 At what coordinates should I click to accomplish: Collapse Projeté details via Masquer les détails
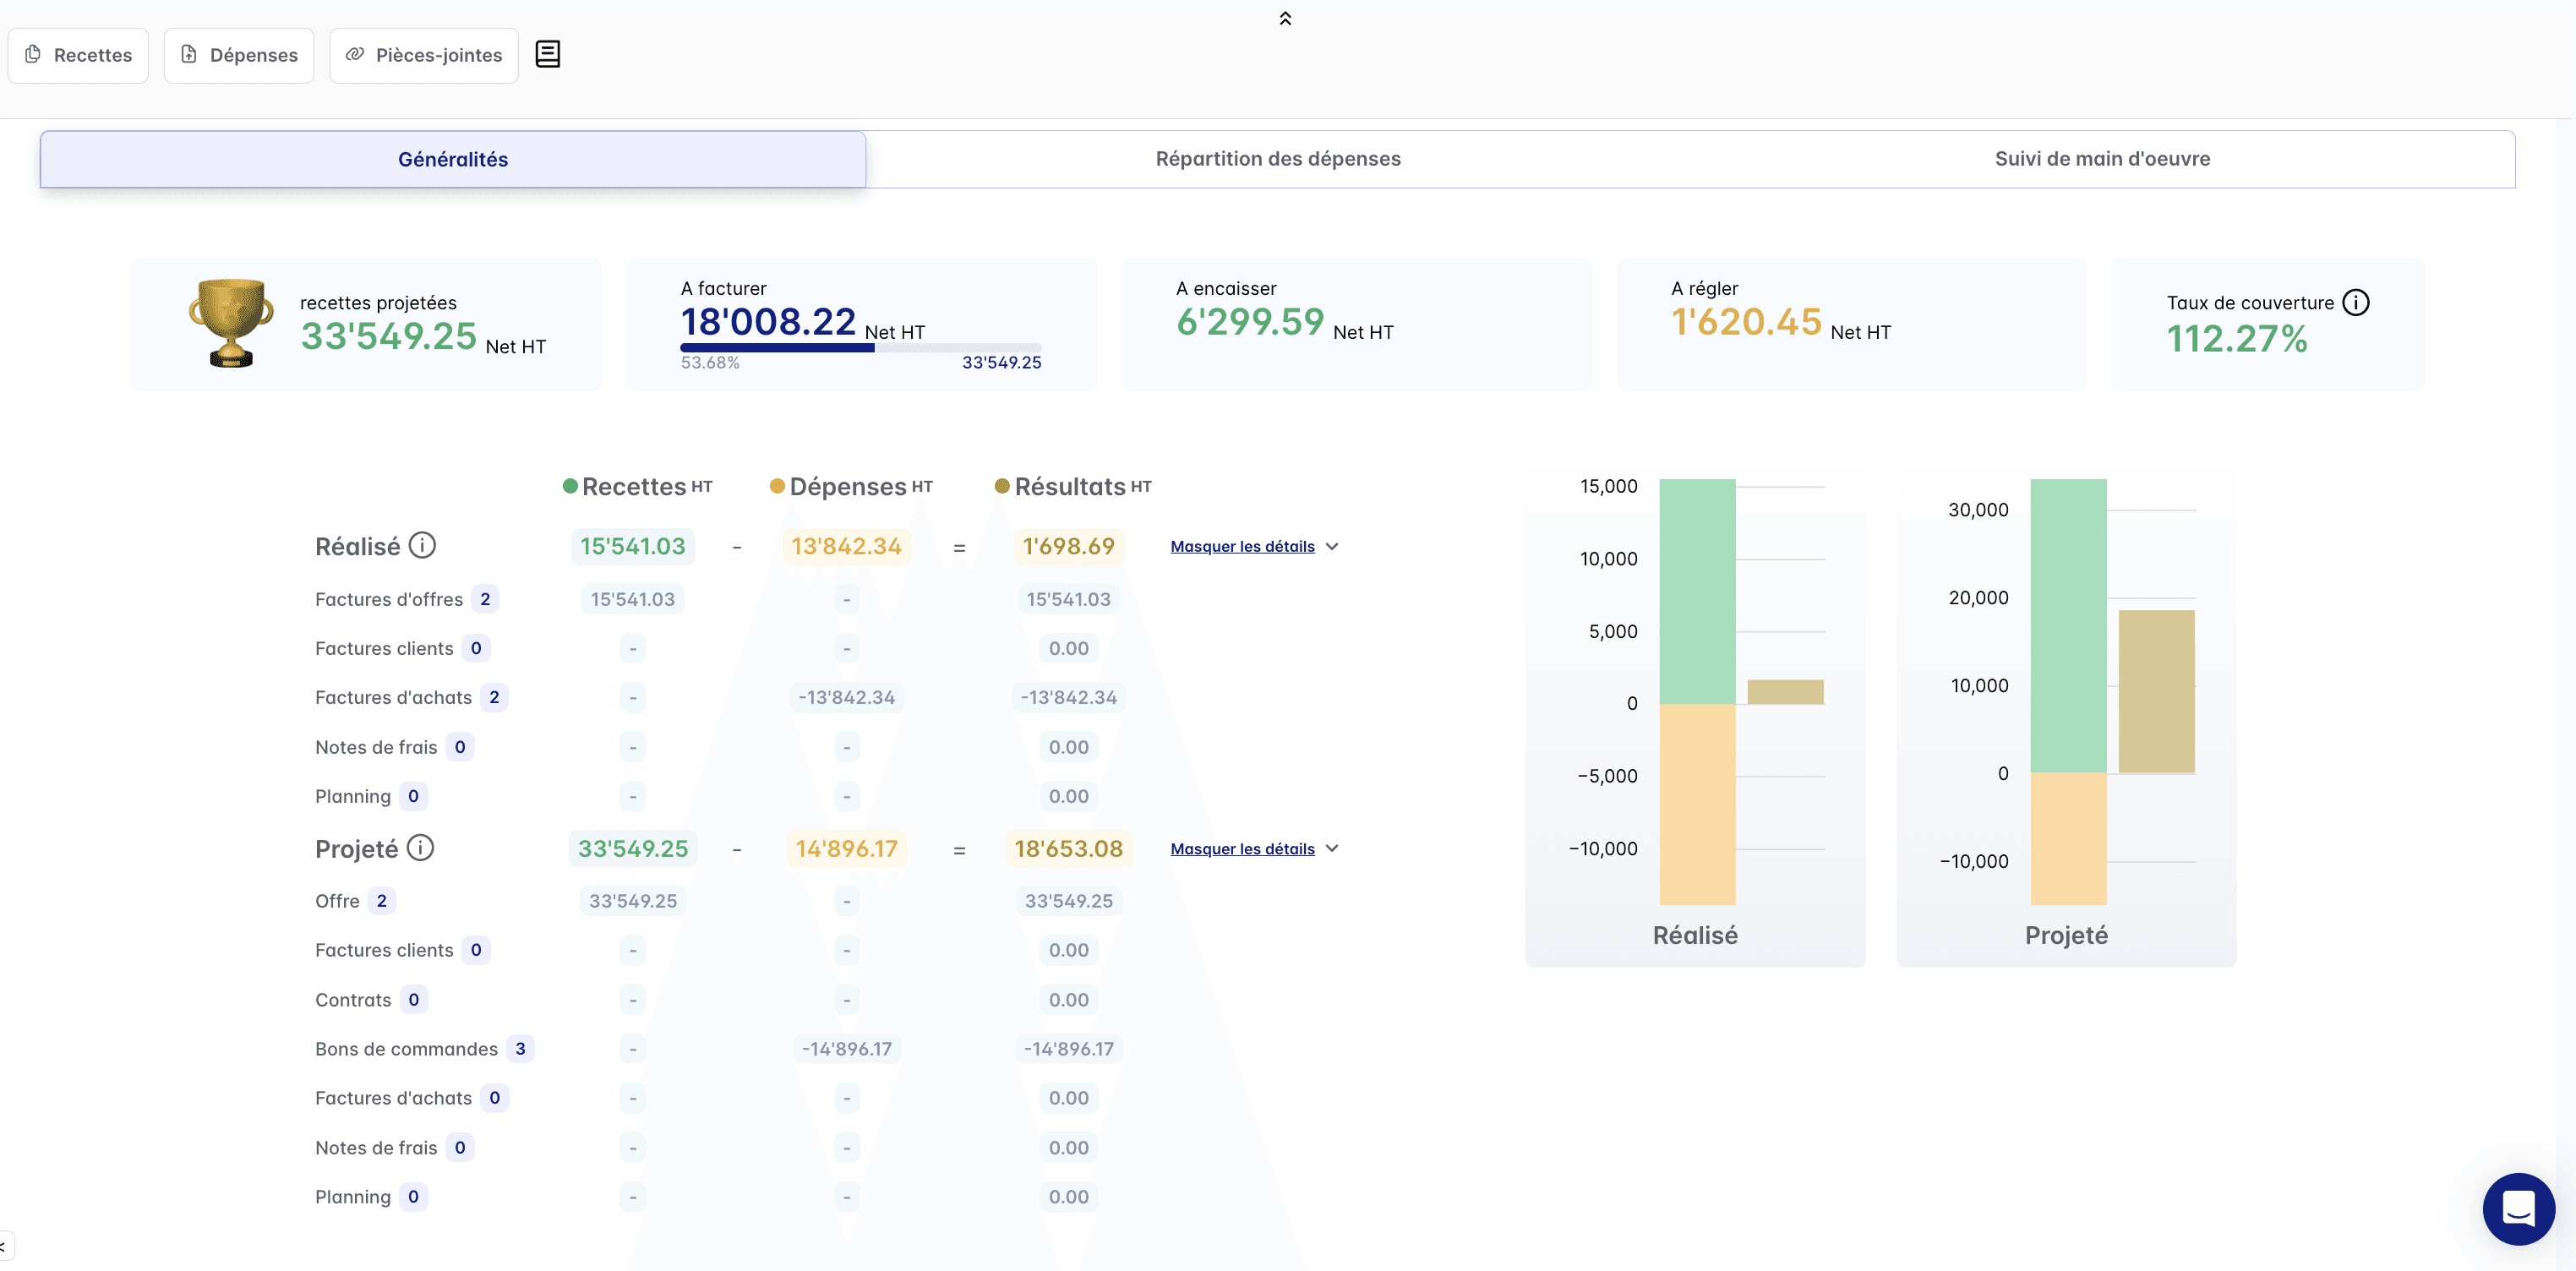pyautogui.click(x=1242, y=849)
